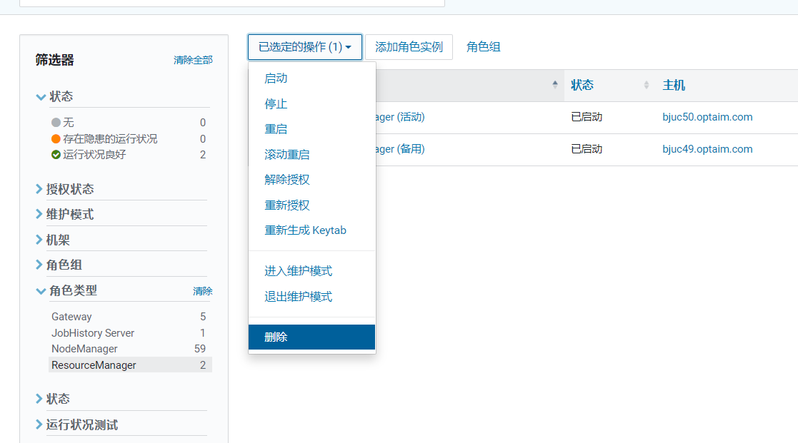The width and height of the screenshot is (798, 443).
Task: Filter by green 运行状况良好 check icon
Action: tap(56, 154)
